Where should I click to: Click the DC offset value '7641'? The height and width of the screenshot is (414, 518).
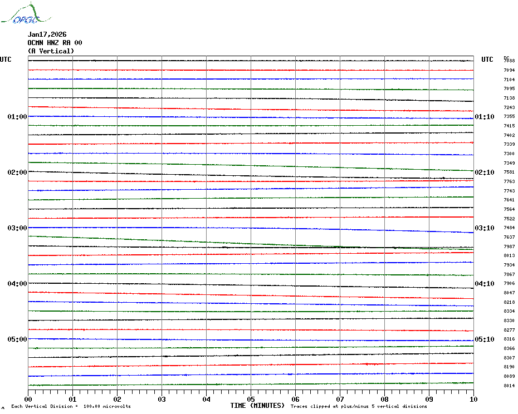point(509,200)
